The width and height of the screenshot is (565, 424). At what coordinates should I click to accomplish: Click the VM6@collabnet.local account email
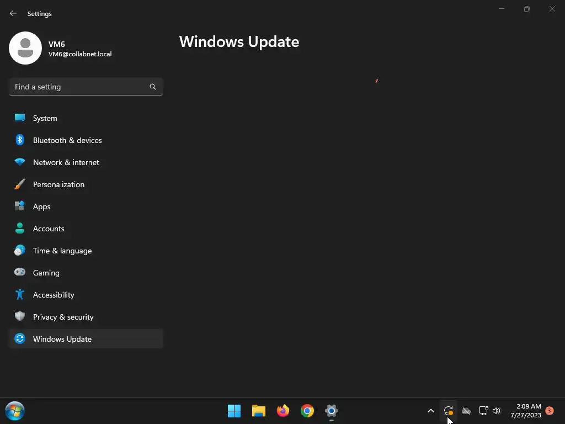coord(80,54)
